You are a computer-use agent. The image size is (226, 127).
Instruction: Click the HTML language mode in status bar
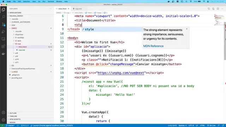click(202, 126)
